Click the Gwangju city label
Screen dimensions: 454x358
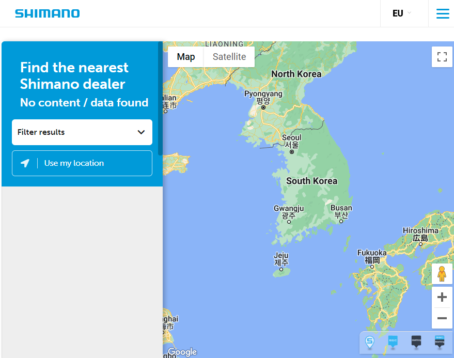(289, 212)
